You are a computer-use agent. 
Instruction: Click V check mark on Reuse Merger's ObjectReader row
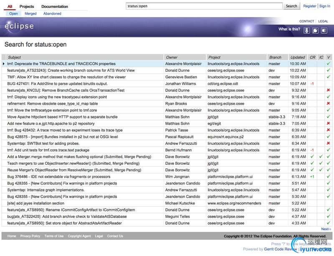pos(329,170)
